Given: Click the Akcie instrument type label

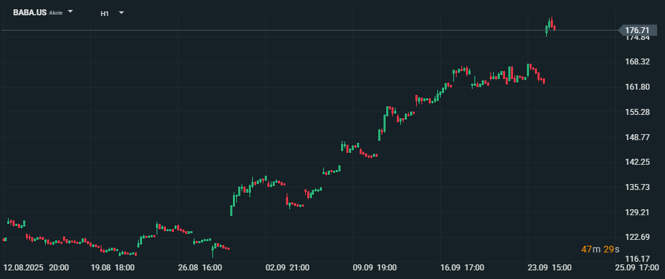Looking at the screenshot, I should click(56, 13).
